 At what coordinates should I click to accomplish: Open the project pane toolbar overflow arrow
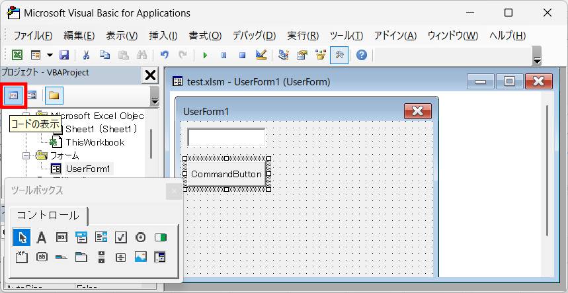coord(155,101)
